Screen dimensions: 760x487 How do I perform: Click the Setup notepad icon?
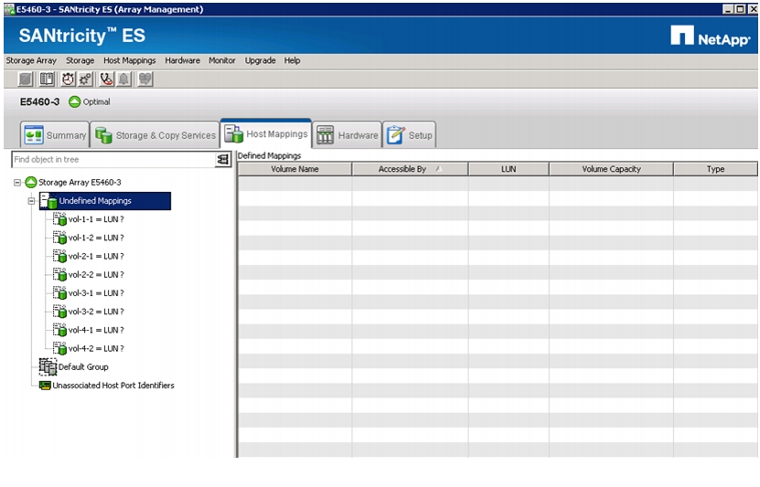tap(395, 135)
